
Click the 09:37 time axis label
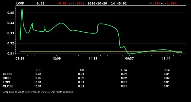129,59
